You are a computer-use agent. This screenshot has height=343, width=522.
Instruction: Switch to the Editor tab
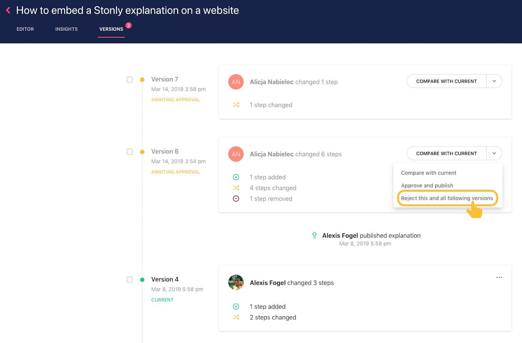[x=25, y=29]
